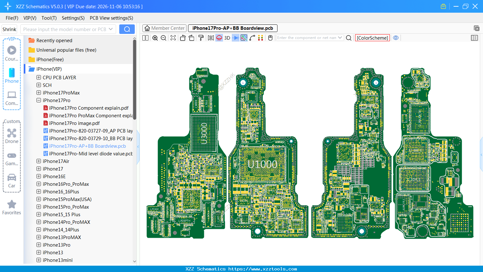Switch to the Member Center tab
The width and height of the screenshot is (483, 272).
click(165, 28)
